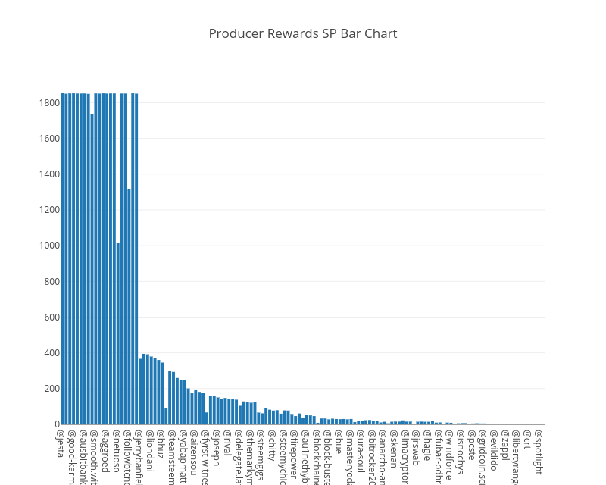
Task: Click the @steemgigs x-axis label
Action: point(261,455)
